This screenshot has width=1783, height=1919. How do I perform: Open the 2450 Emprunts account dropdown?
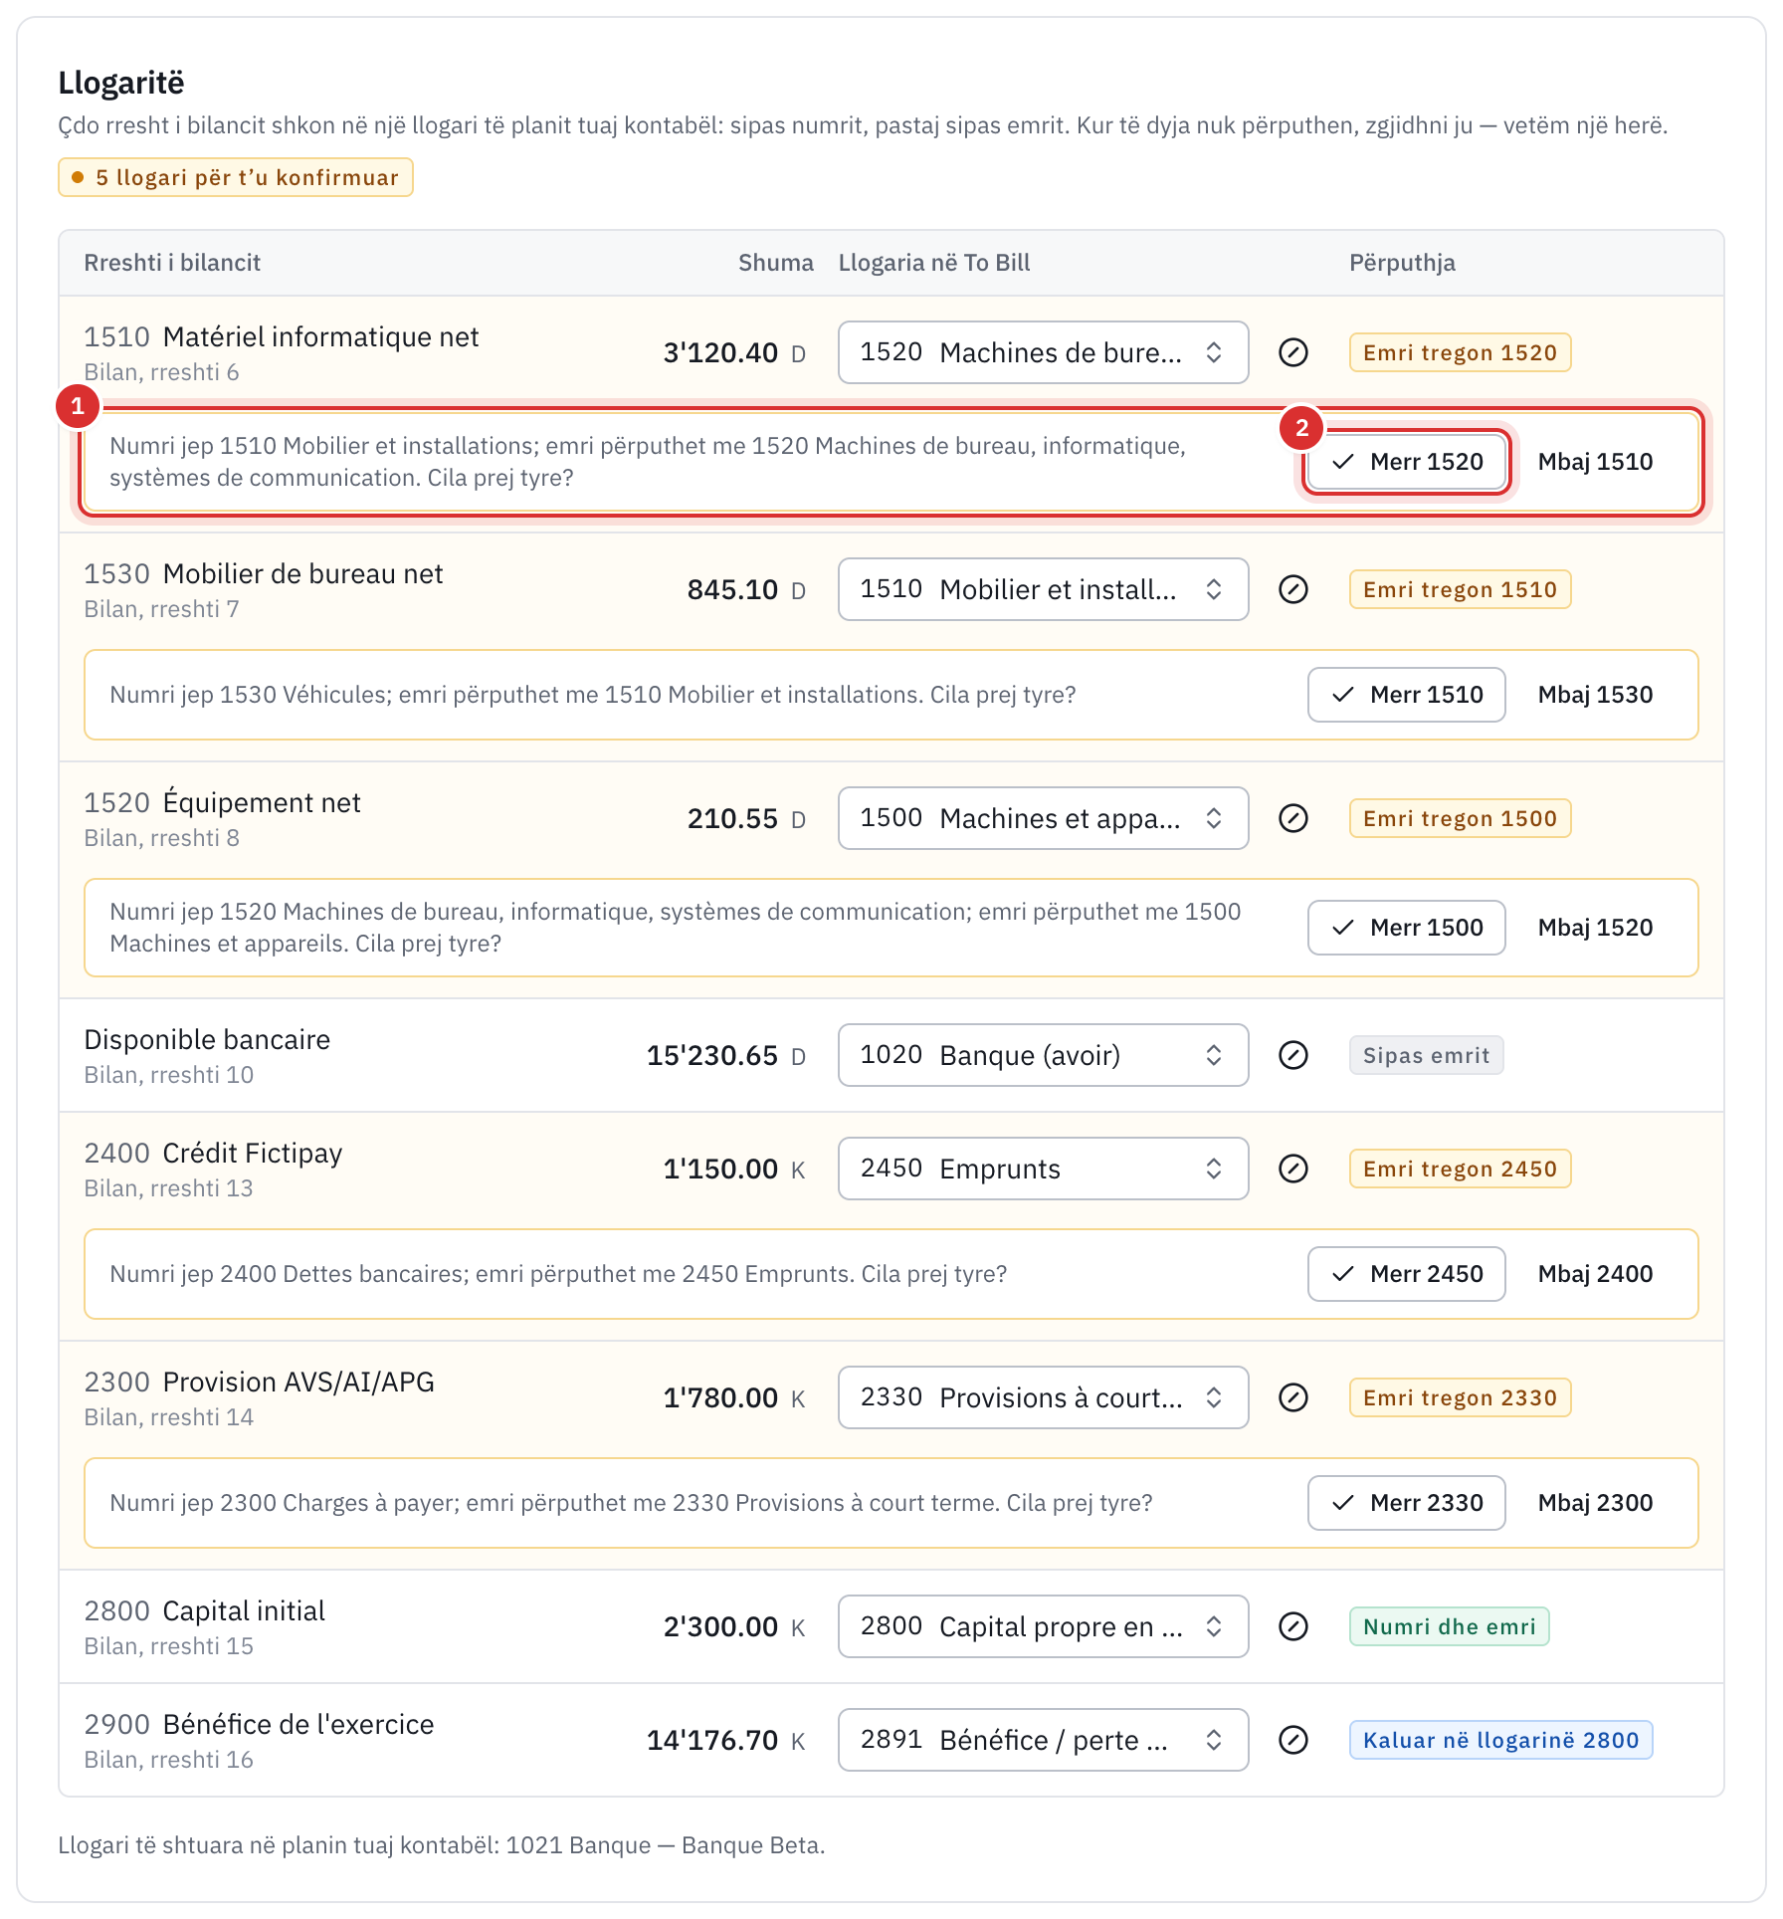(x=1043, y=1169)
